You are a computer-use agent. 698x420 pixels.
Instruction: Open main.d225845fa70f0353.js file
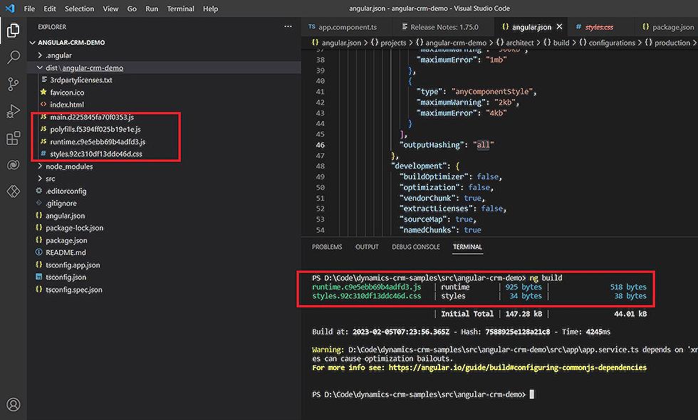92,117
